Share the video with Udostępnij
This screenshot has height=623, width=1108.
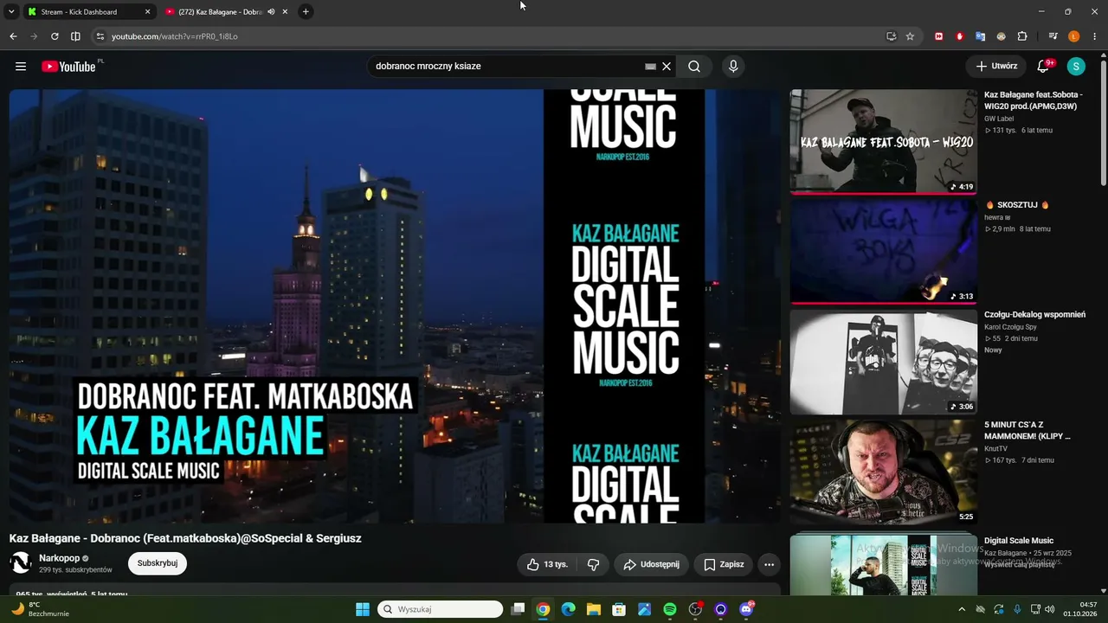(x=652, y=564)
